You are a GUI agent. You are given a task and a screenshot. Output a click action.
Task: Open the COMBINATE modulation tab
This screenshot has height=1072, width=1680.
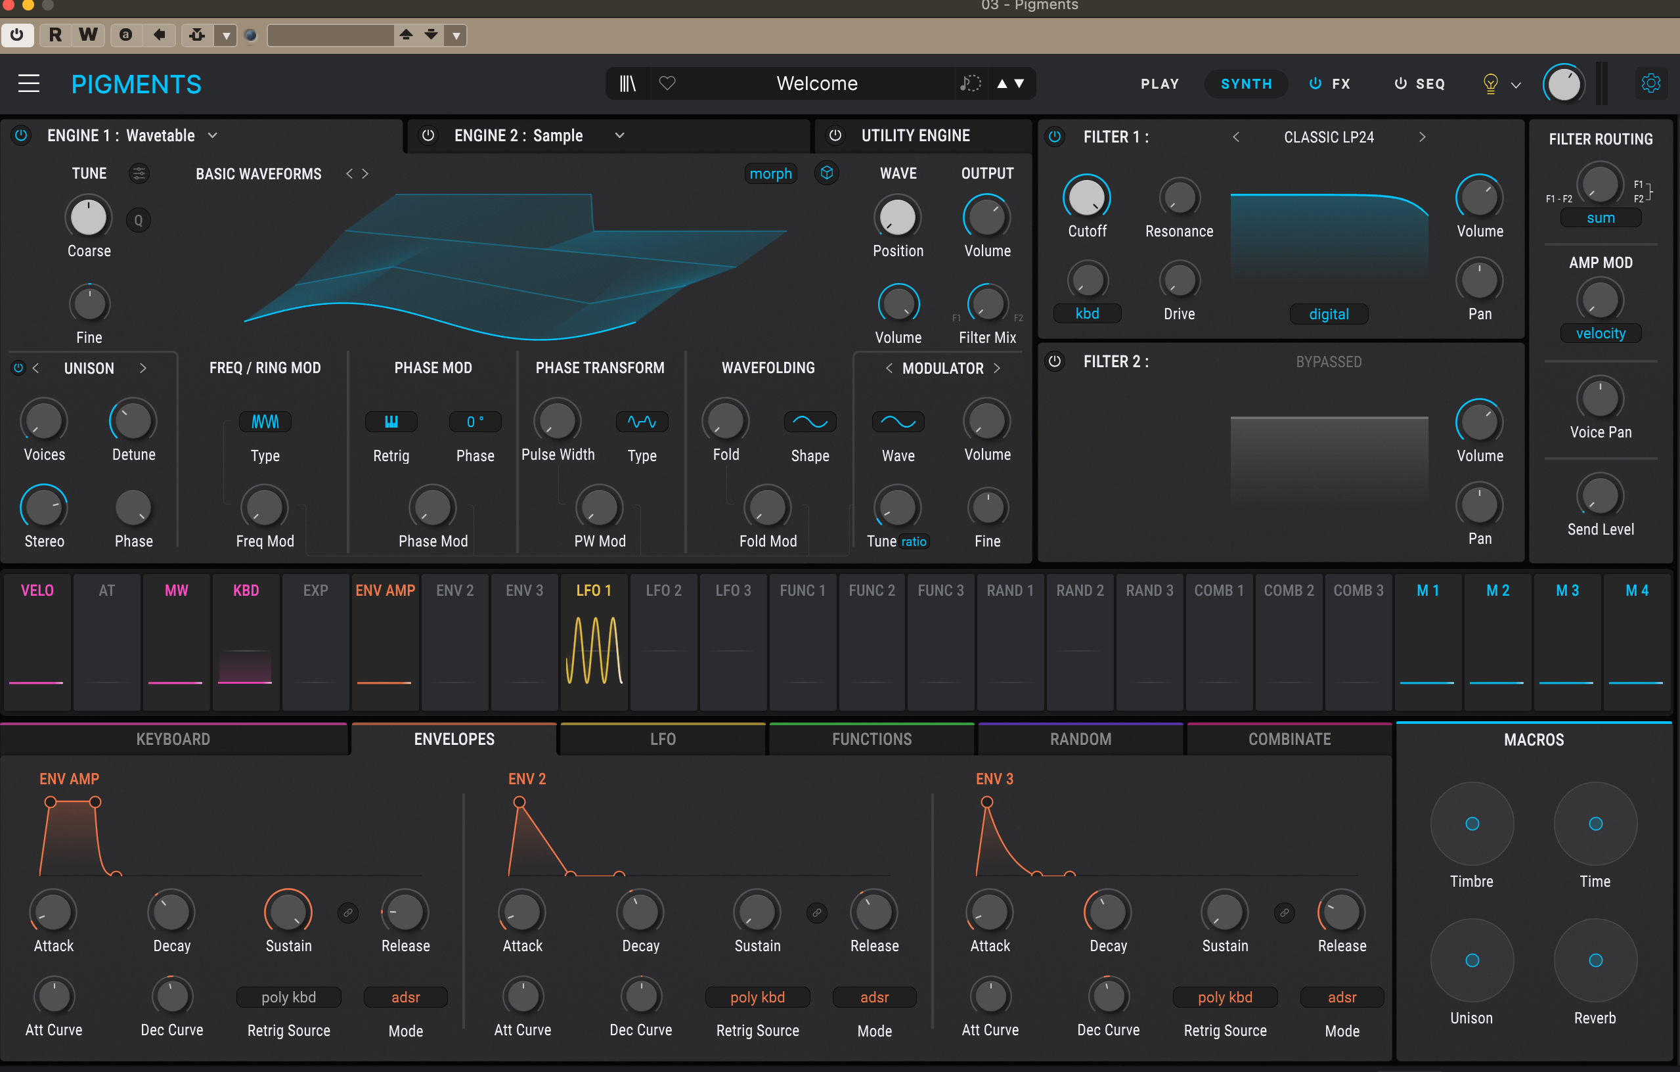point(1289,739)
